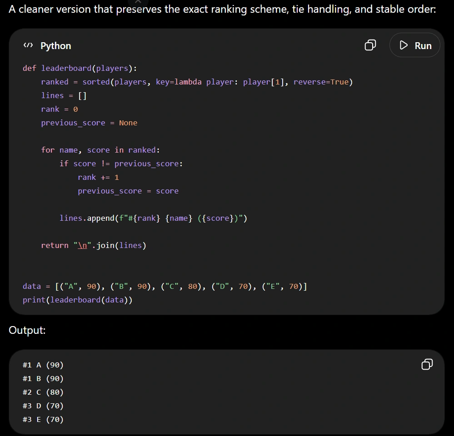This screenshot has height=436, width=454.
Task: Click output line '#1 B (90)'
Action: (43, 379)
